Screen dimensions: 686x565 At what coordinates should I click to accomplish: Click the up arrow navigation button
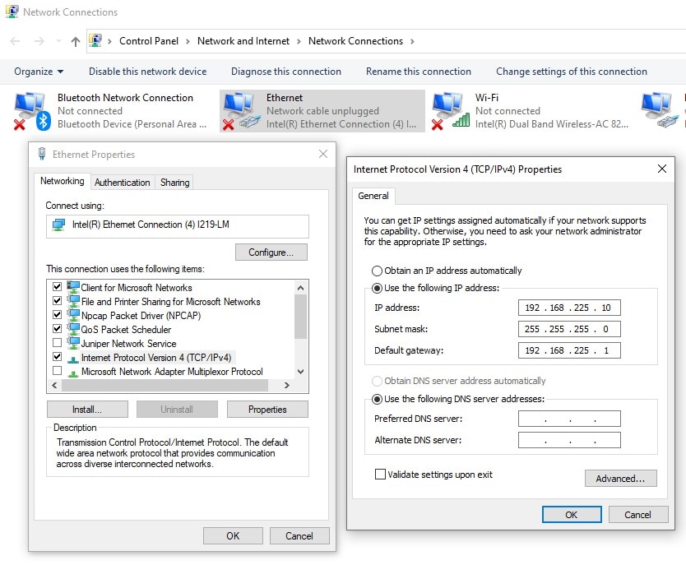point(76,41)
